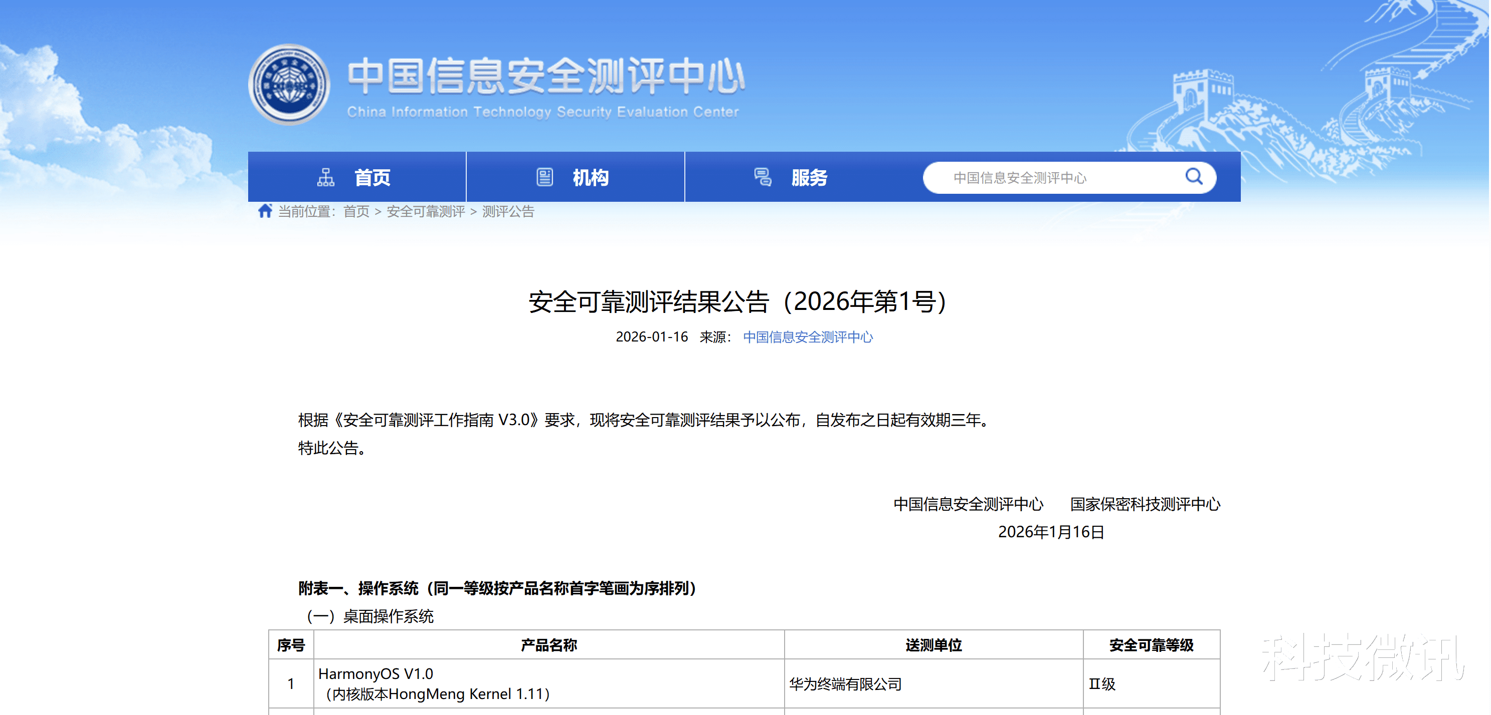Go to 首页 in the breadcrumb
The height and width of the screenshot is (715, 1491).
356,212
